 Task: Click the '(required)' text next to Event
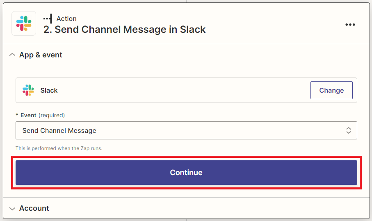52,115
